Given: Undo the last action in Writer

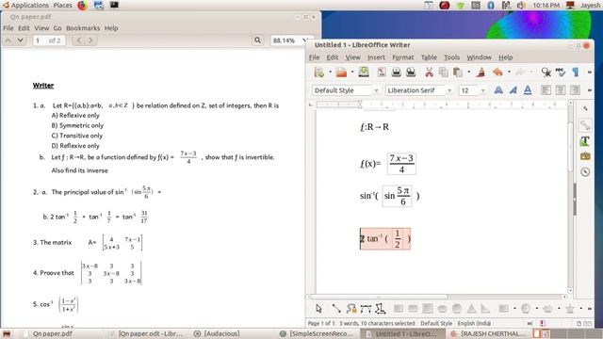Looking at the screenshot, I should click(x=497, y=72).
